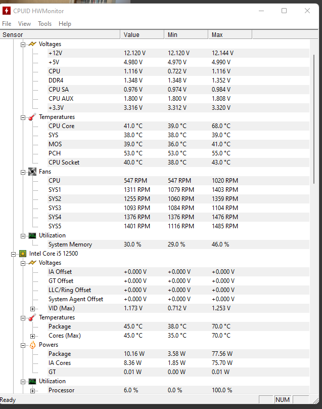Click the Intel Core i5 12500 chip icon
322x409 pixels.
click(23, 254)
